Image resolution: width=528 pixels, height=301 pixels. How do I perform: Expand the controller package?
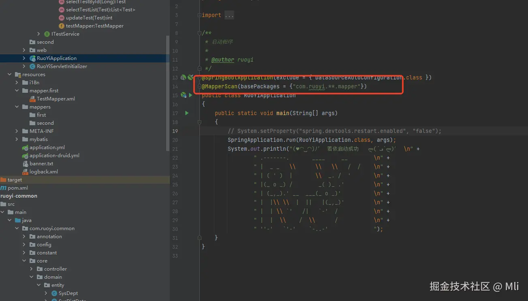[32, 269]
